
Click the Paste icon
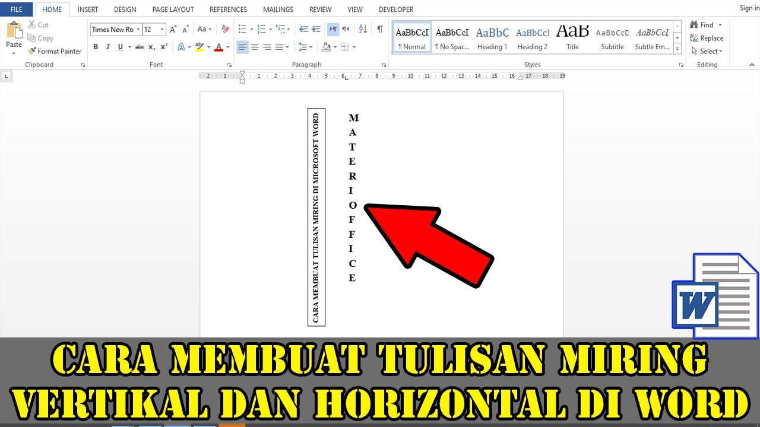click(x=14, y=31)
